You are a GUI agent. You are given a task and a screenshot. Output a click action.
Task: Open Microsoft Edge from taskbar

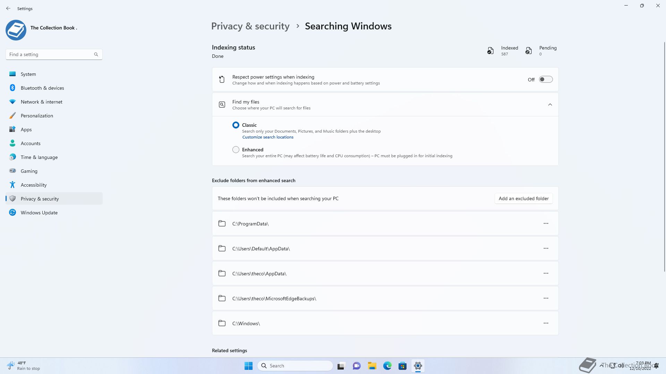(x=387, y=366)
